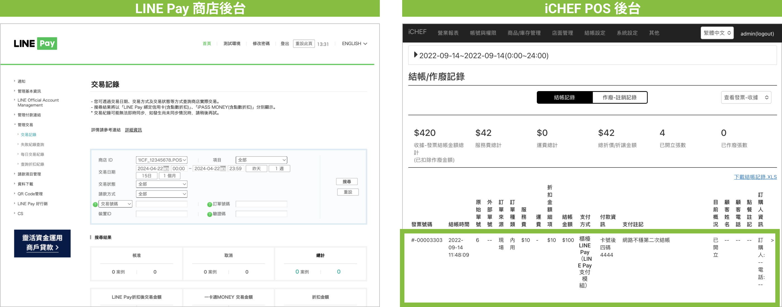Switch to the 結帳記錄 segment
Viewport: 782px width, 307px height.
pyautogui.click(x=564, y=98)
